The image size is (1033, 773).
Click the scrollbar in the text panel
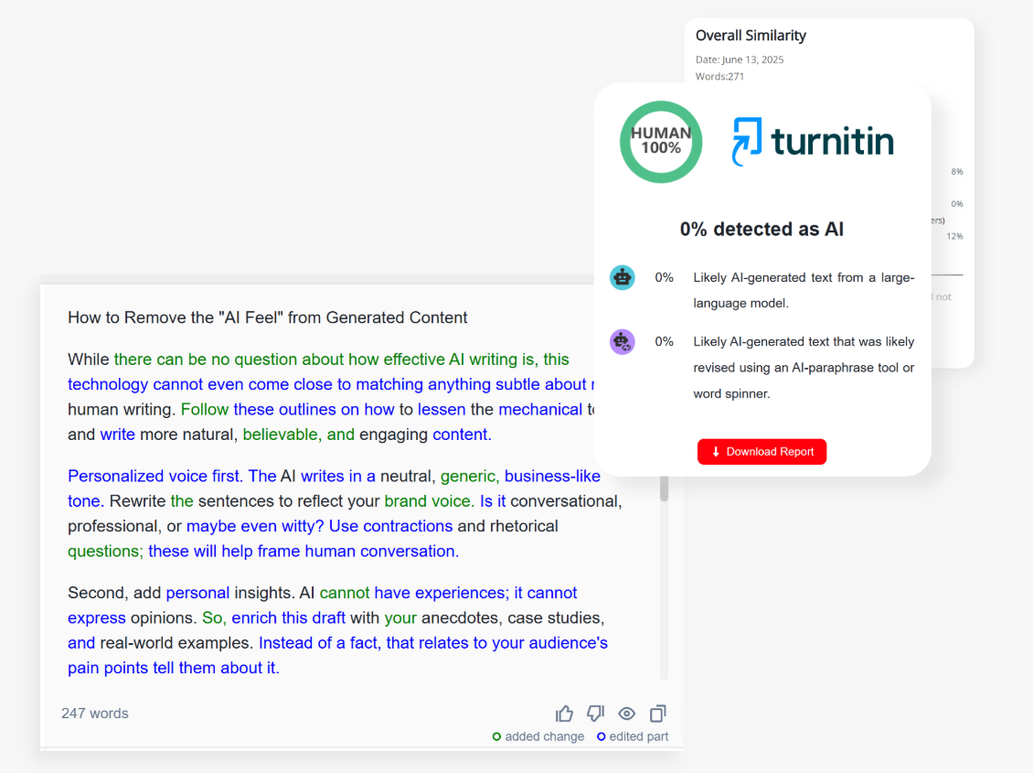click(x=665, y=488)
